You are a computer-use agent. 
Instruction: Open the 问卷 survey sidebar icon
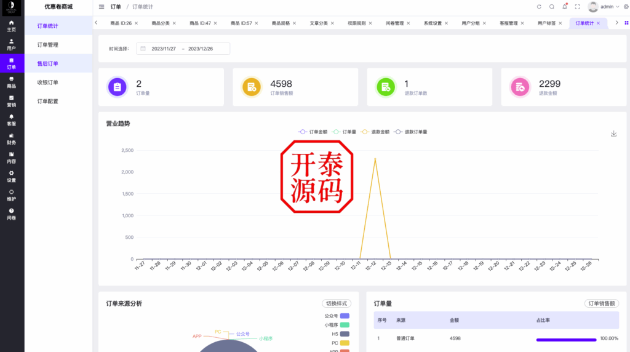coord(11,215)
